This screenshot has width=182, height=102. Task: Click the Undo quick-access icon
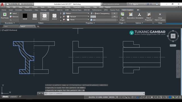[24, 4]
